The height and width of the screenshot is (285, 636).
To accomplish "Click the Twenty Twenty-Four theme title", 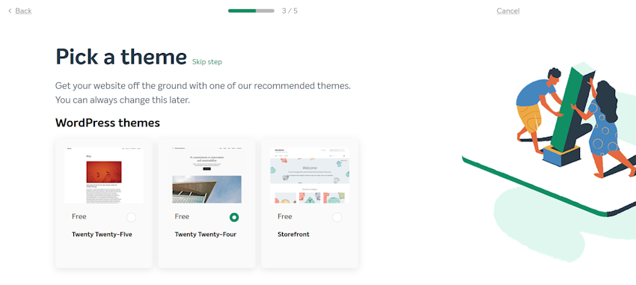I will point(205,234).
